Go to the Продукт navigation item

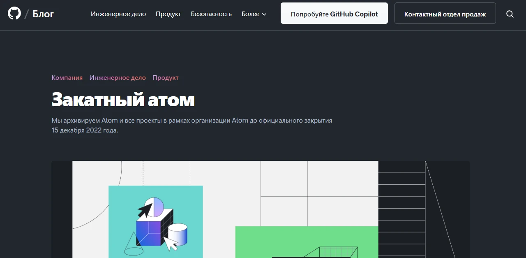point(168,14)
